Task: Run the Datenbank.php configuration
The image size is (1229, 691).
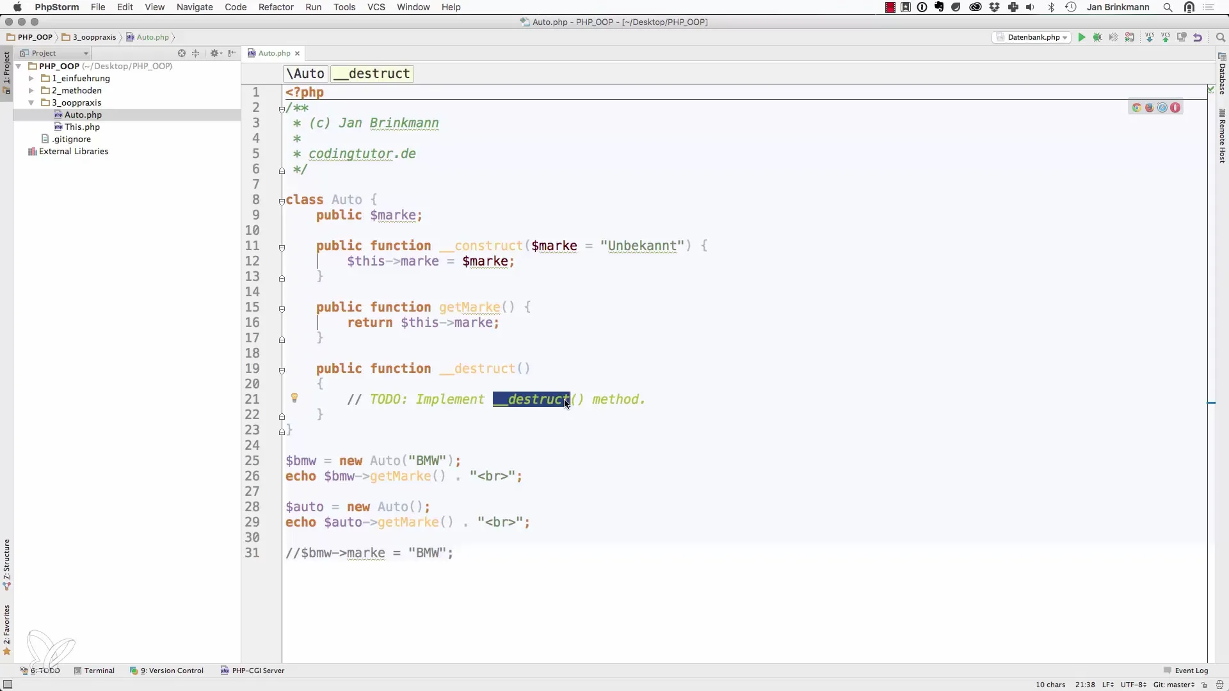Action: [1082, 37]
